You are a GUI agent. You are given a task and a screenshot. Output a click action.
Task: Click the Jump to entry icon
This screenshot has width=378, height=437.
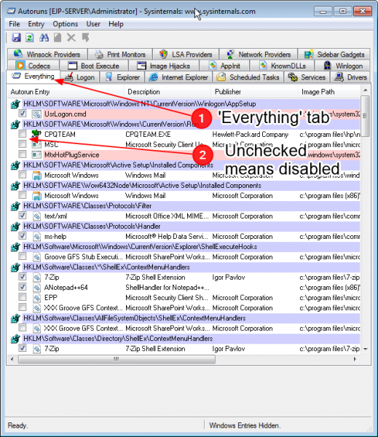[86, 37]
